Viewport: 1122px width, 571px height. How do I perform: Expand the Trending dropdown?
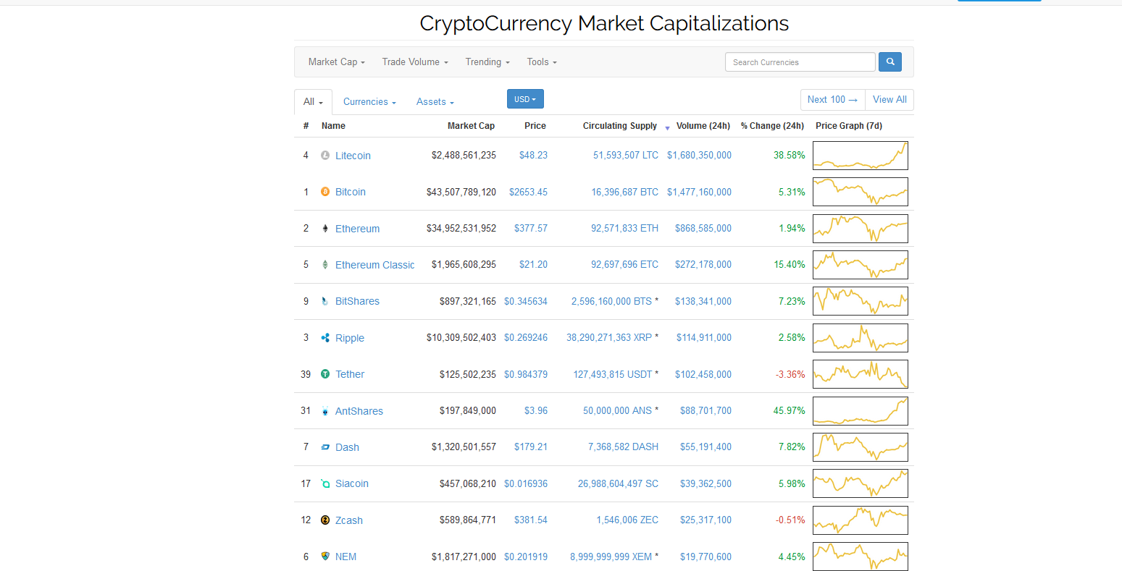pos(487,62)
